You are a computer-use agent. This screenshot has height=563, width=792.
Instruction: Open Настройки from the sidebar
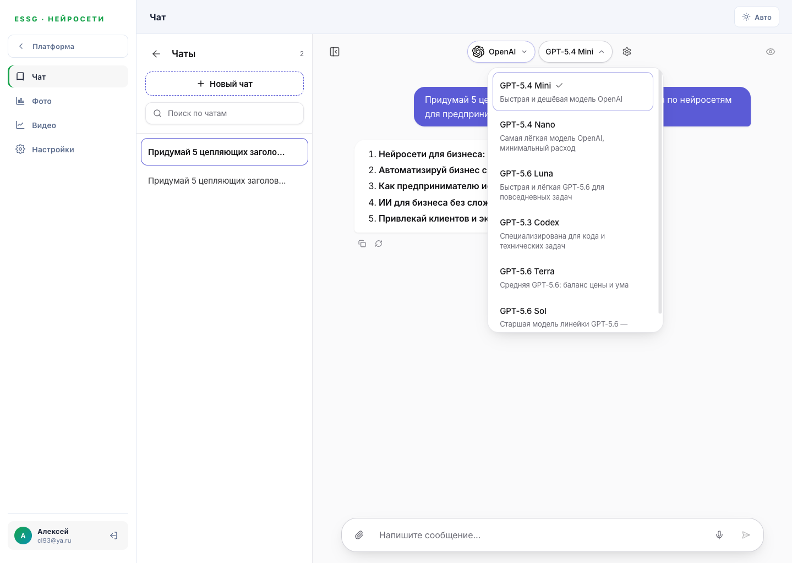pos(68,149)
